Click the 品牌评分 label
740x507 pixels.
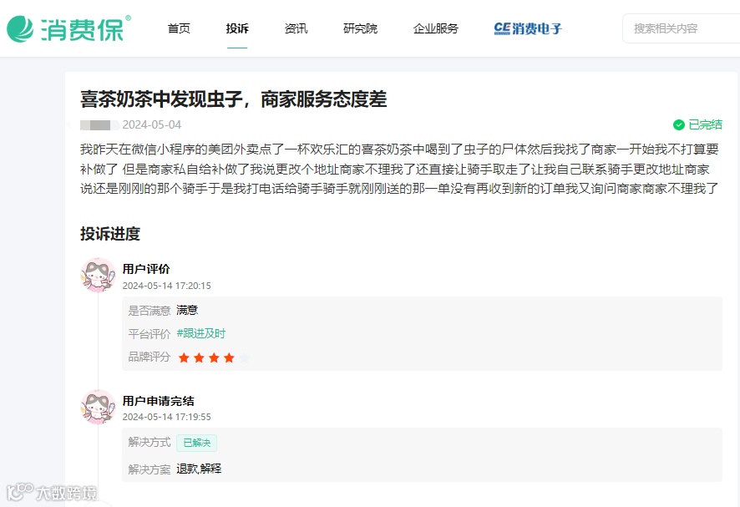coord(150,357)
